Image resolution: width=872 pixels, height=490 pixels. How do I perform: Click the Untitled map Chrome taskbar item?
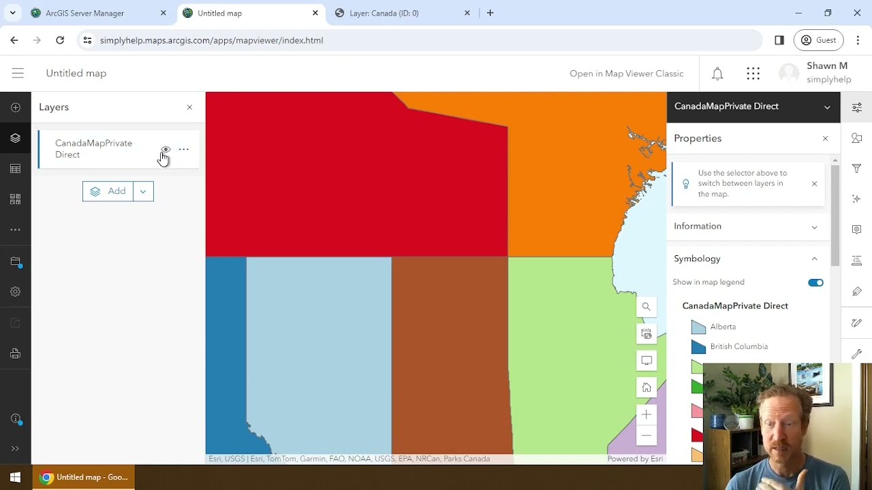pyautogui.click(x=84, y=477)
